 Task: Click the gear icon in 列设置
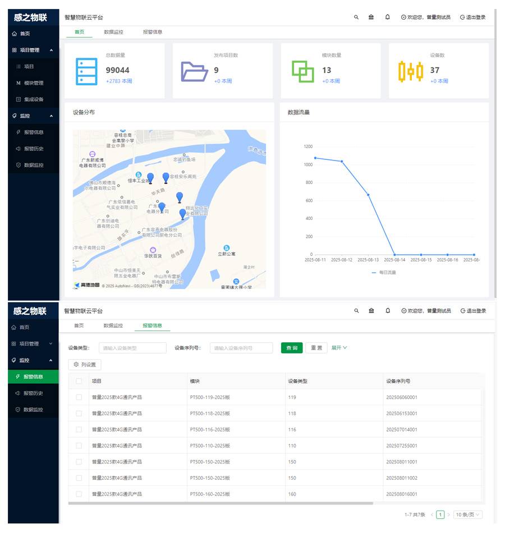point(76,365)
